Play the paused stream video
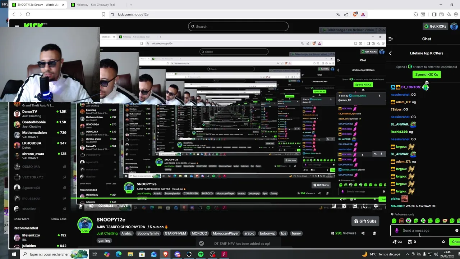 coord(80,206)
